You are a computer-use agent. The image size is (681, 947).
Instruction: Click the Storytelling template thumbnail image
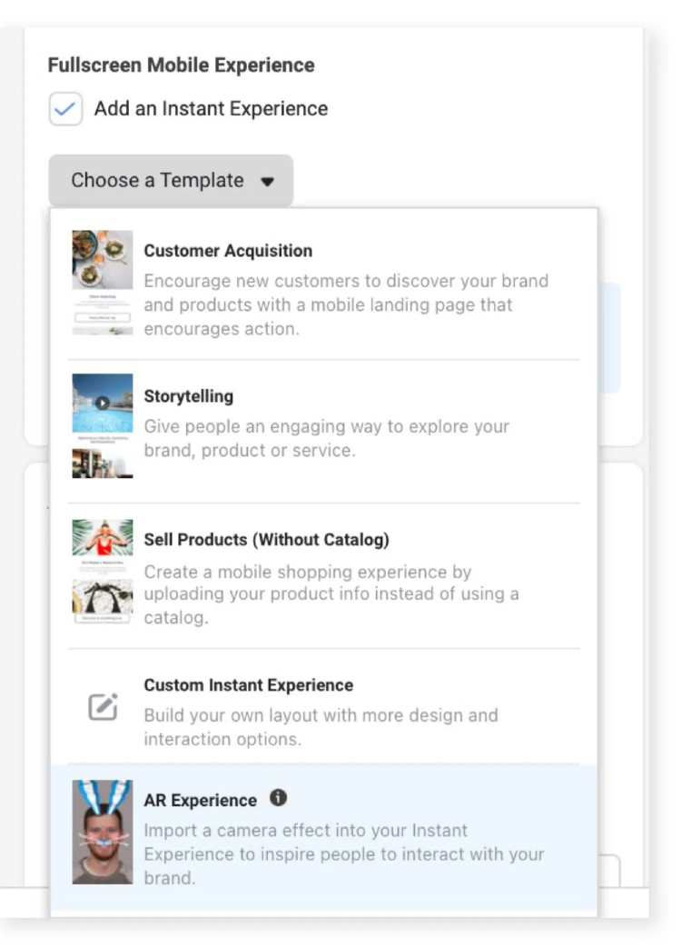pos(103,425)
